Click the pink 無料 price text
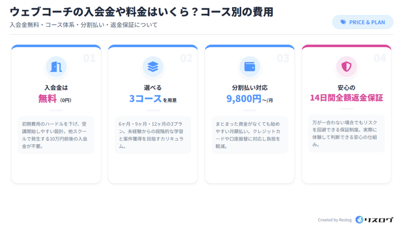Image resolution: width=409 pixels, height=226 pixels. click(48, 99)
